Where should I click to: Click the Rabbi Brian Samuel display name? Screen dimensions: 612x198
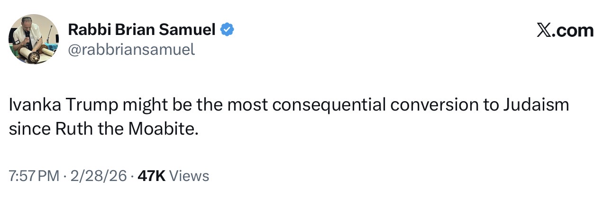click(142, 30)
